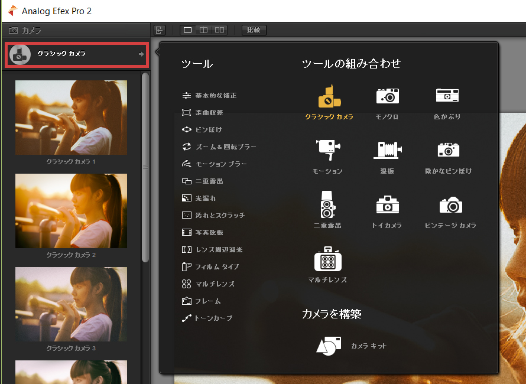Click the Analog Efex Pro 2 logo icon
This screenshot has width=526, height=384.
[x=13, y=11]
